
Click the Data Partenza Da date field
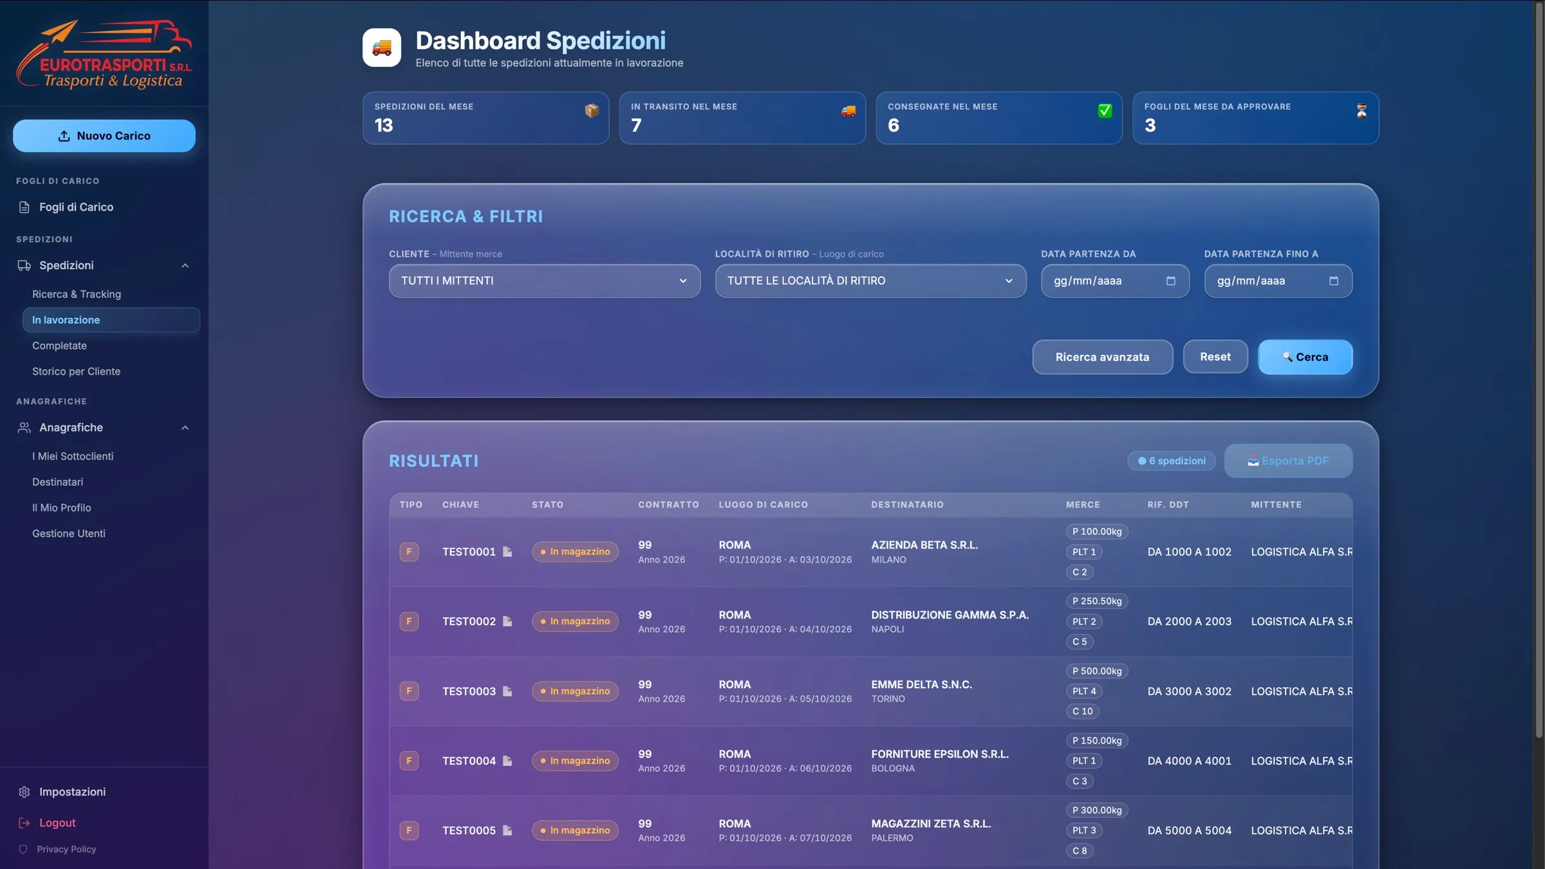click(1115, 281)
